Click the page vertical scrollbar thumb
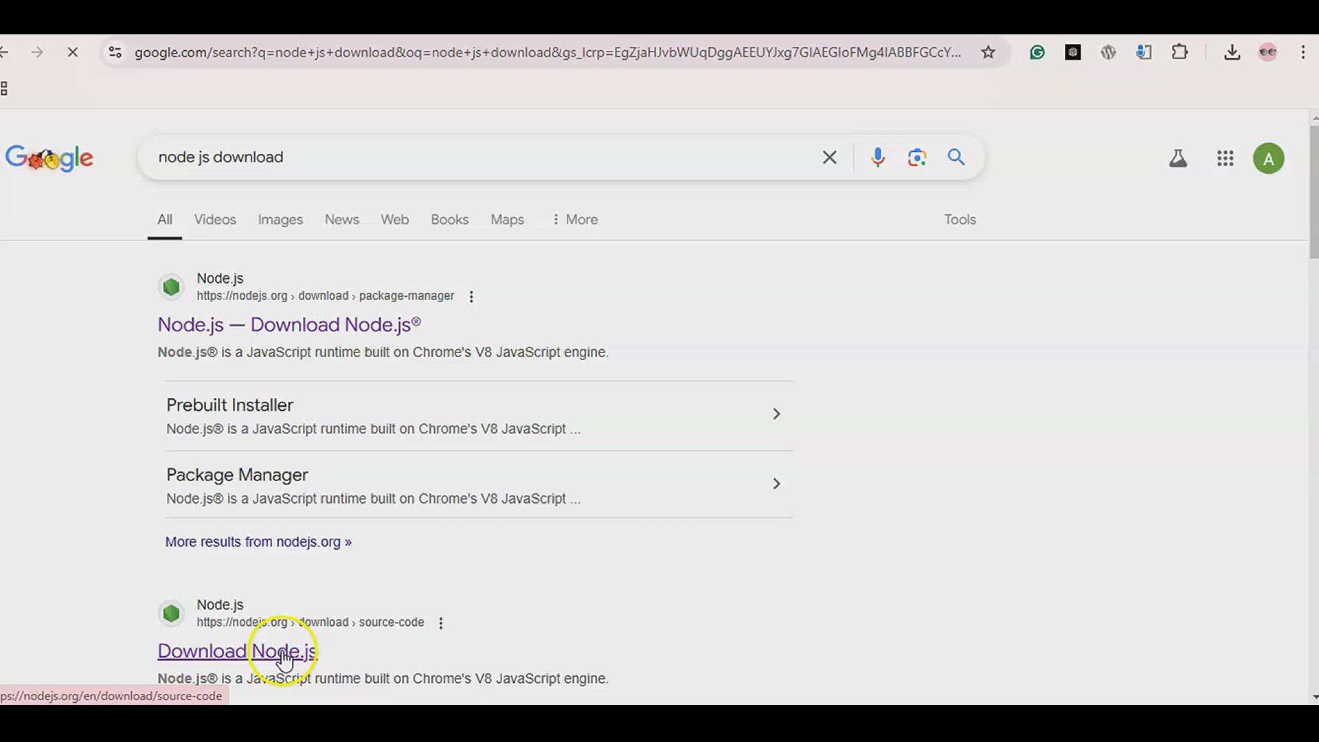 1314,192
